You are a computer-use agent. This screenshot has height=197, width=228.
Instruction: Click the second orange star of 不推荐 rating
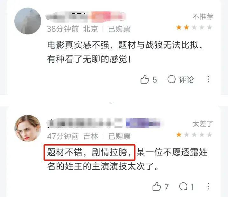pos(186,27)
